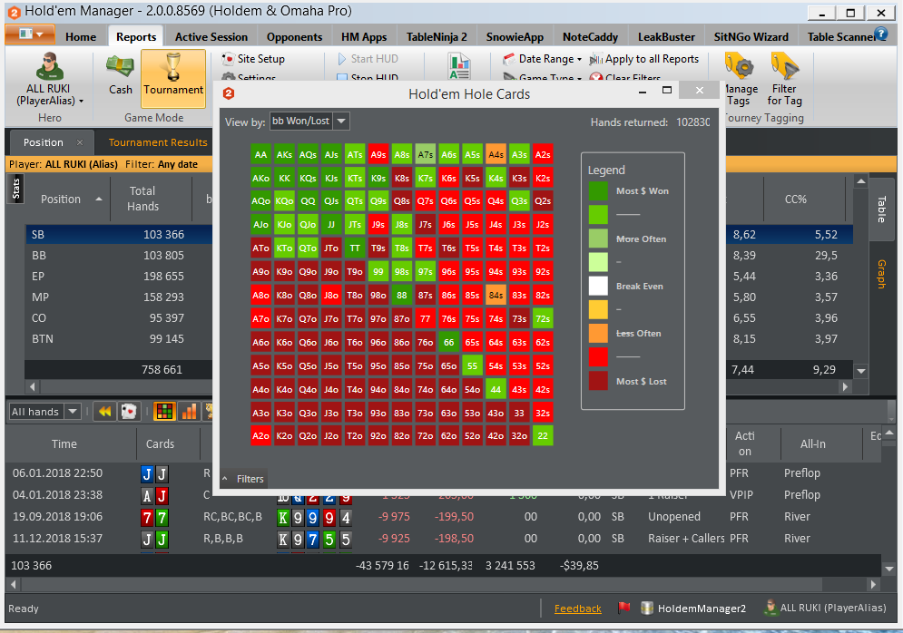Viewport: 903px width, 633px height.
Task: Open the SitNGo Wizard tab
Action: click(x=751, y=37)
